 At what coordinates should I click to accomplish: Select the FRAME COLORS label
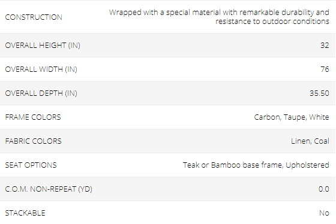coord(33,117)
